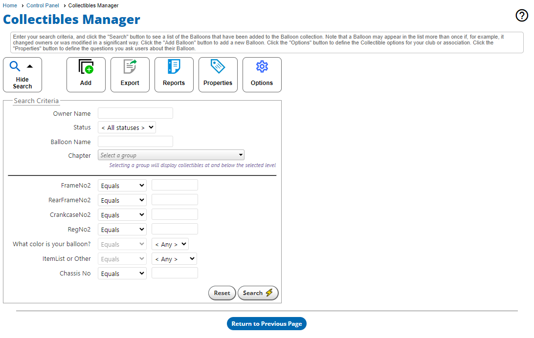Click the Hide Search magnifier icon

click(x=15, y=67)
